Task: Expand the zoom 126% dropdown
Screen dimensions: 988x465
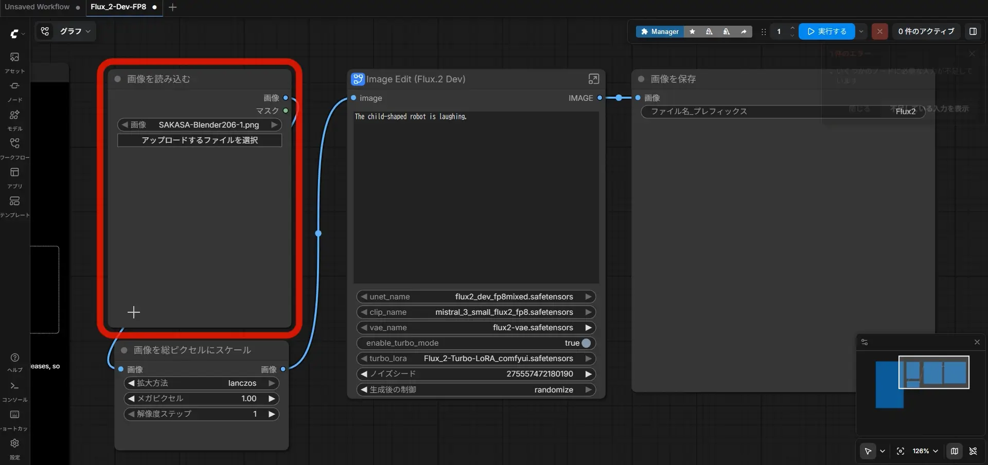Action: [925, 451]
